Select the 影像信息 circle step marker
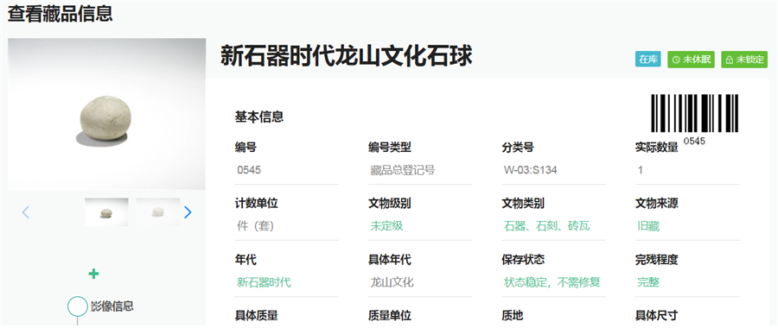 (78, 306)
